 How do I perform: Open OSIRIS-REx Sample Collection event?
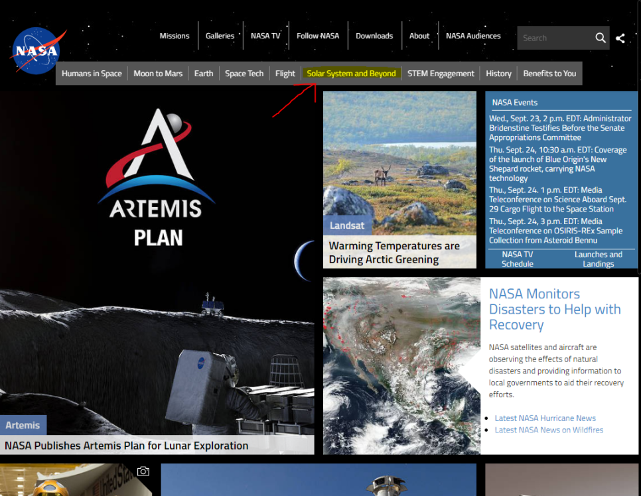[555, 231]
